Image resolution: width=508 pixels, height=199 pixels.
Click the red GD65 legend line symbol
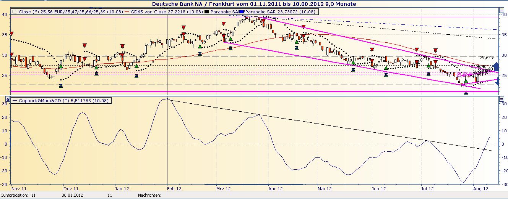coord(127,12)
